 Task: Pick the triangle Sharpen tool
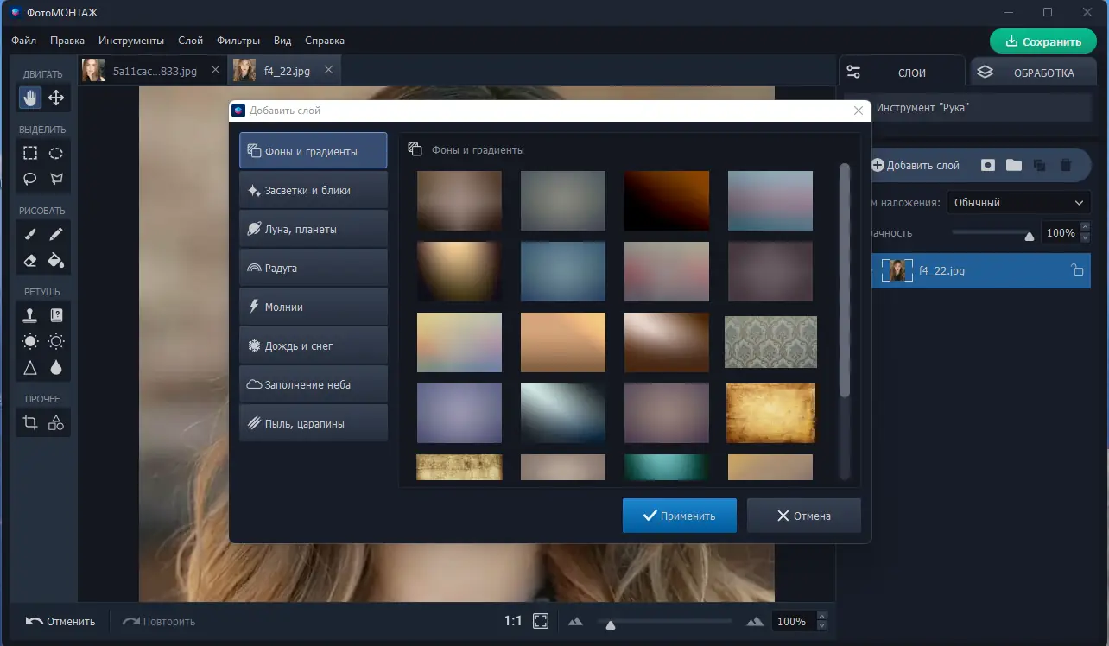point(30,367)
